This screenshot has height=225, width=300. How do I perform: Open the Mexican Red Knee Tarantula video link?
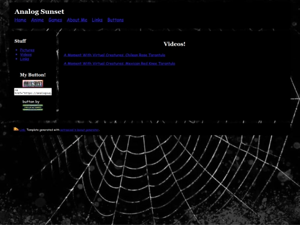click(119, 63)
